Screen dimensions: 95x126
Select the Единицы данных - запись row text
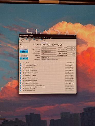[31, 74]
